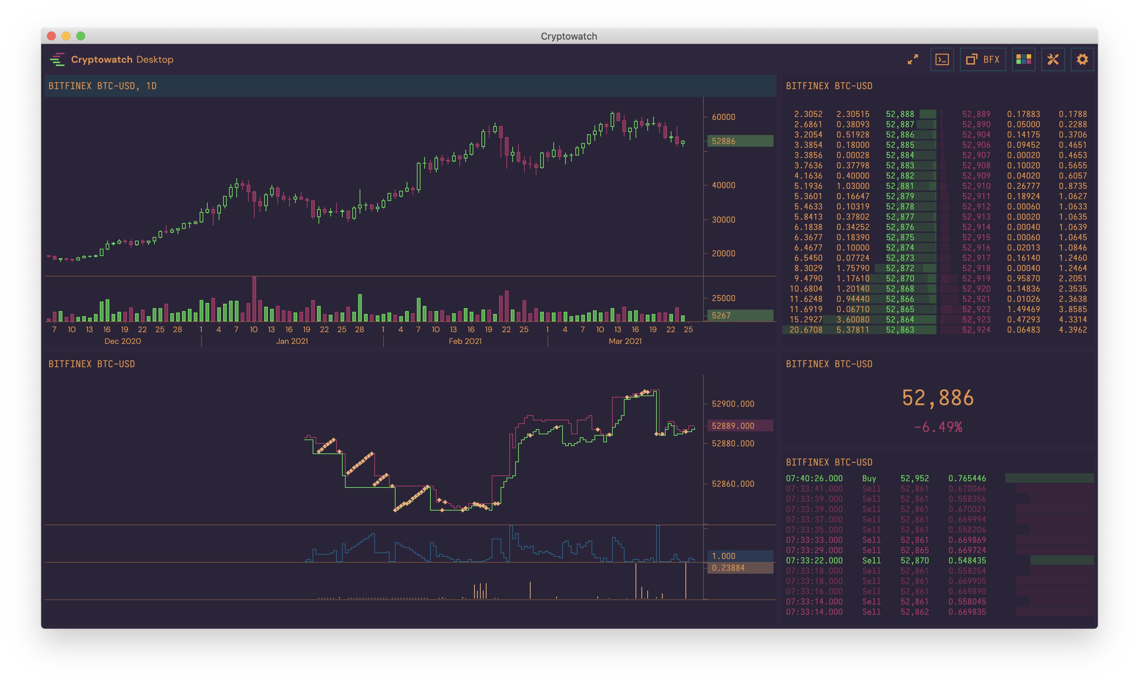Click the 0.23884 volume indicator label
Screen dimensions: 1139x683
tap(740, 568)
